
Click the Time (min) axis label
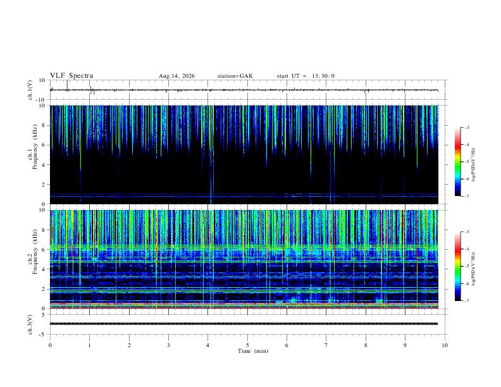253,351
